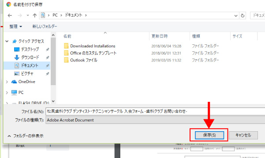Open ピクチャ in the sidebar
This screenshot has width=265, height=158.
27,74
